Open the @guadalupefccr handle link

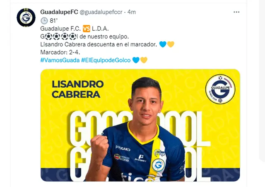(x=101, y=12)
